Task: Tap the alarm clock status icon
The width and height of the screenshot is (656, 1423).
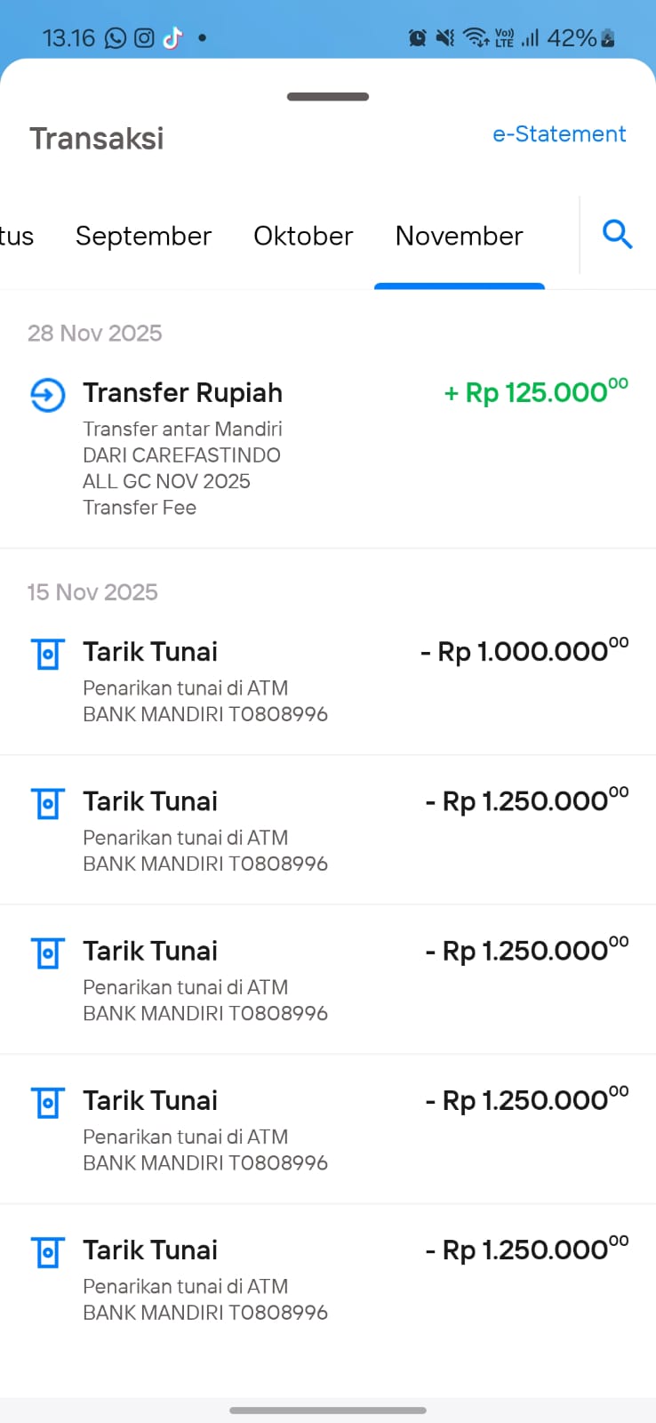Action: click(417, 38)
